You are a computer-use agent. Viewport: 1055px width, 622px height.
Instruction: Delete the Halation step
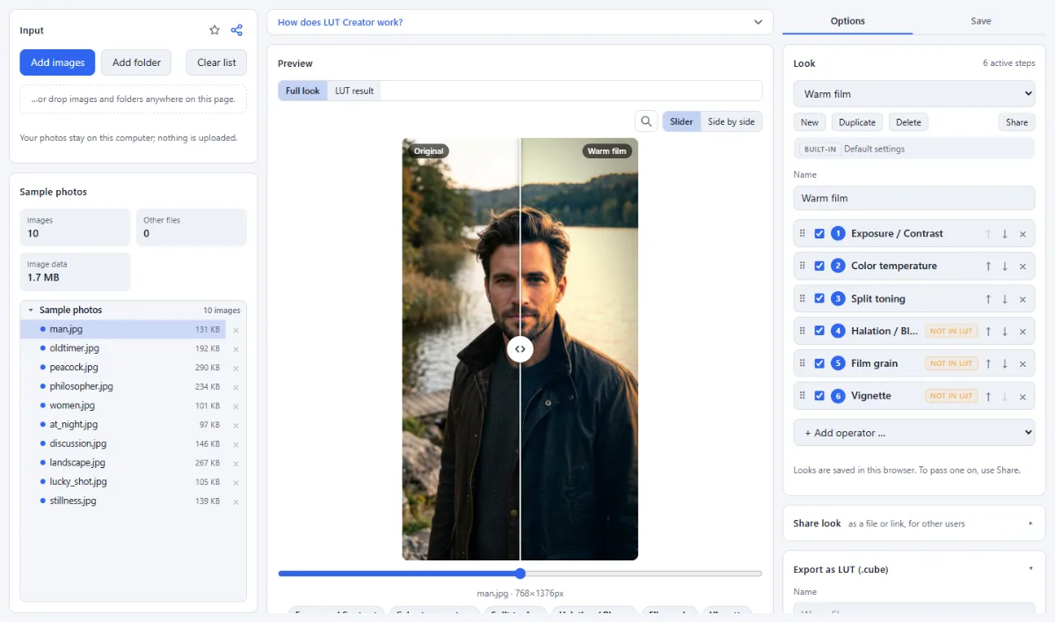point(1022,332)
